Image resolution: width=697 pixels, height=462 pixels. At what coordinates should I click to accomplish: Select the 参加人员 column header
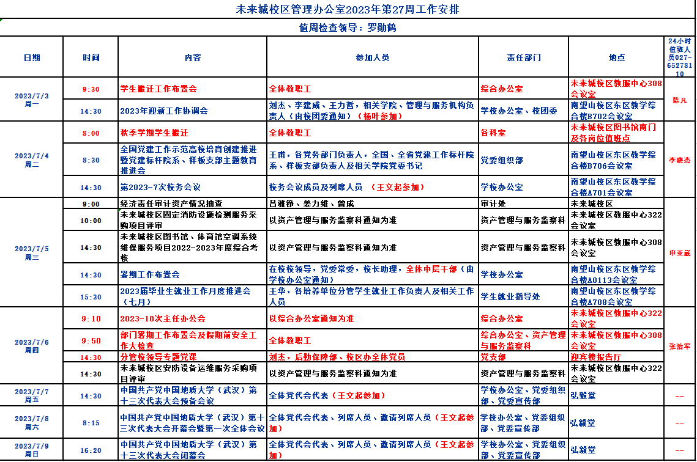pyautogui.click(x=373, y=57)
